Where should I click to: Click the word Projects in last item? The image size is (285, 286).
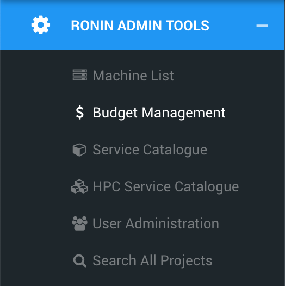coord(187,261)
